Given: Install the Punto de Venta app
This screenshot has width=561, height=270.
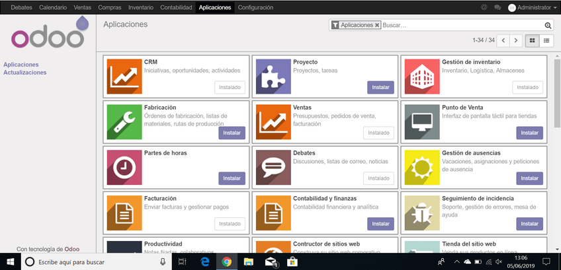Looking at the screenshot, I should coord(529,133).
